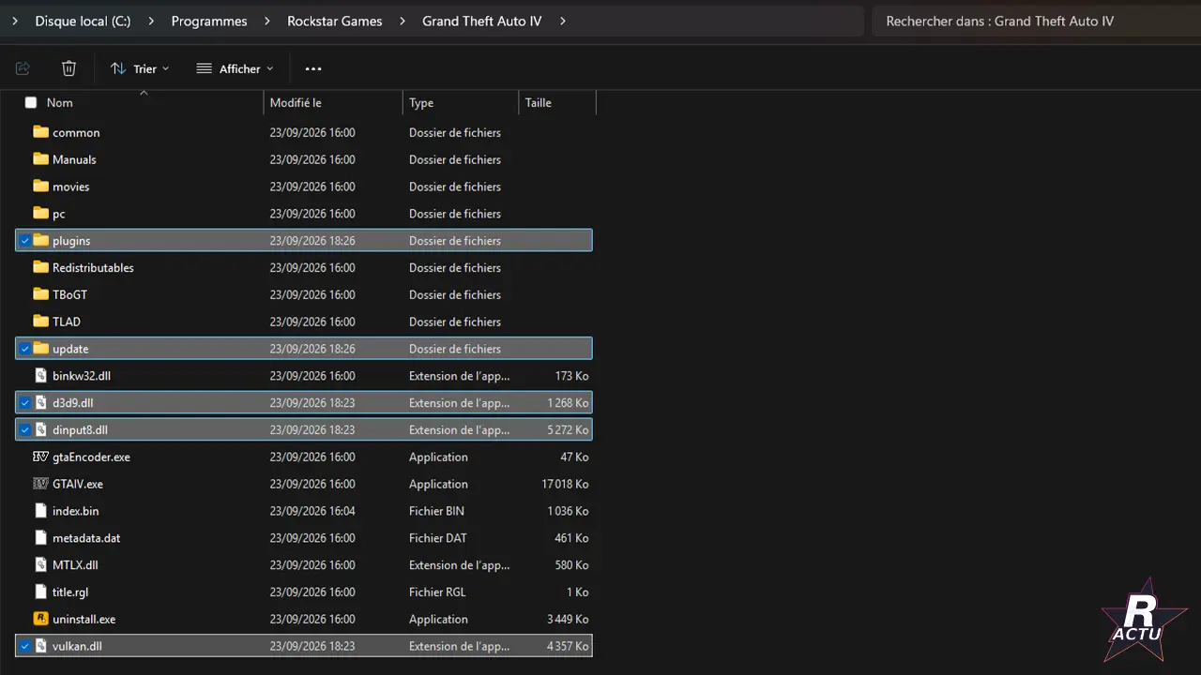Sort by the Modifié le column

[296, 102]
